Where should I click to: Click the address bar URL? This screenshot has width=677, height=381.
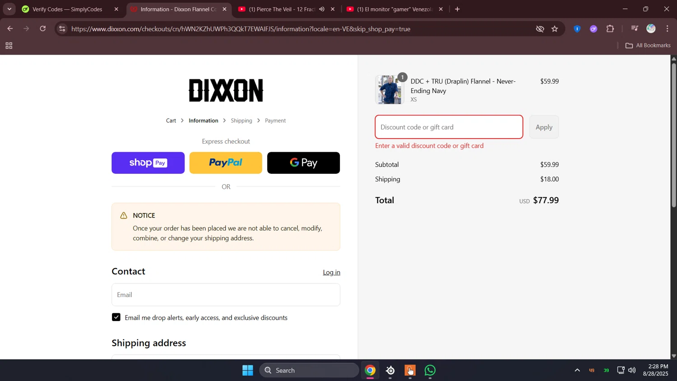[x=241, y=29]
